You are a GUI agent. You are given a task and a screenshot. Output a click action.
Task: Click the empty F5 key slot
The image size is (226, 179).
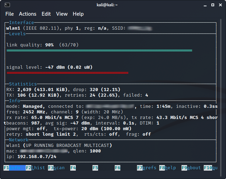95,168
